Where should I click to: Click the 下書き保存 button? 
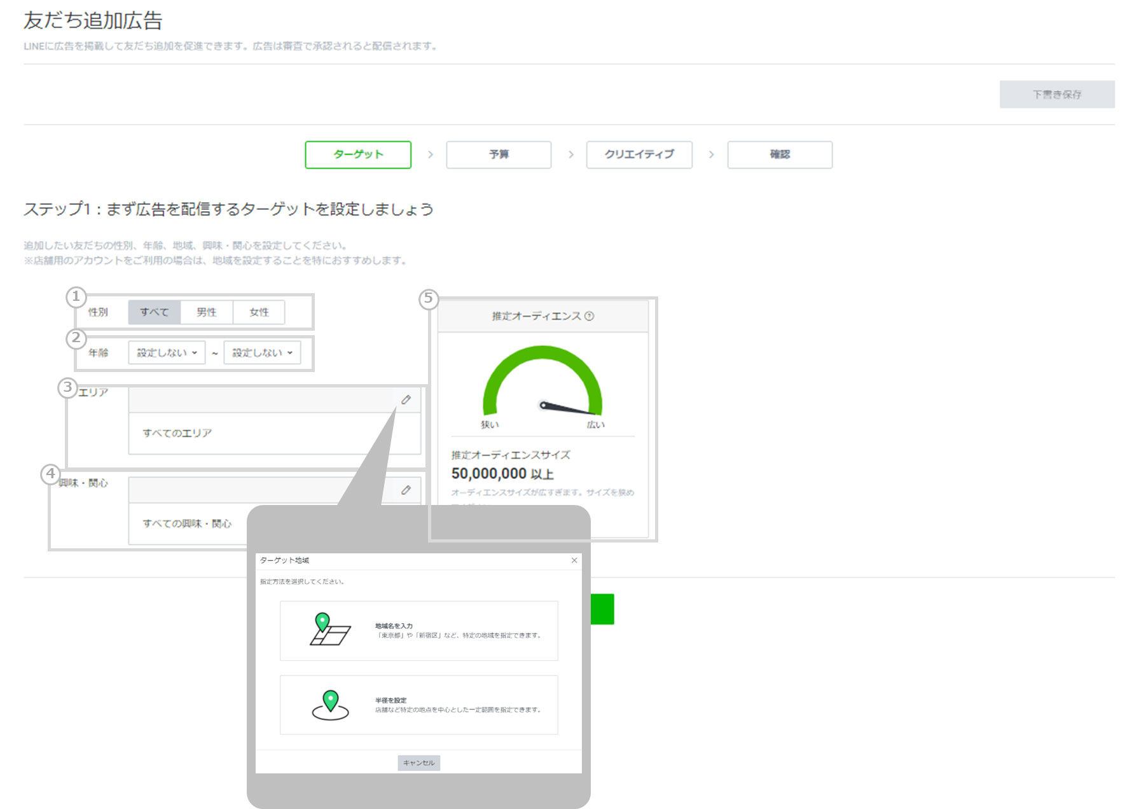(1057, 94)
